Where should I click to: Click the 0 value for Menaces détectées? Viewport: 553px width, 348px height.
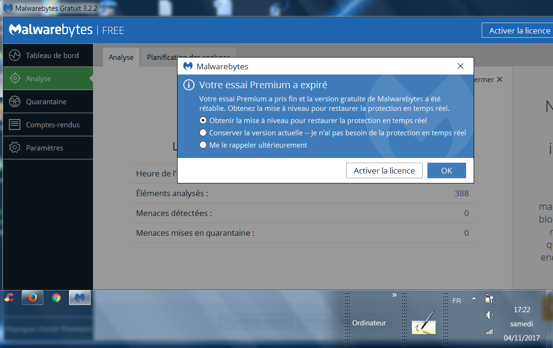point(466,213)
